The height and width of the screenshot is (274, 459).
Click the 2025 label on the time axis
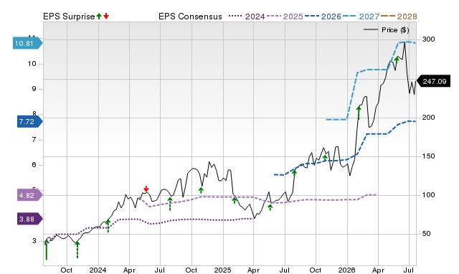[x=222, y=270]
